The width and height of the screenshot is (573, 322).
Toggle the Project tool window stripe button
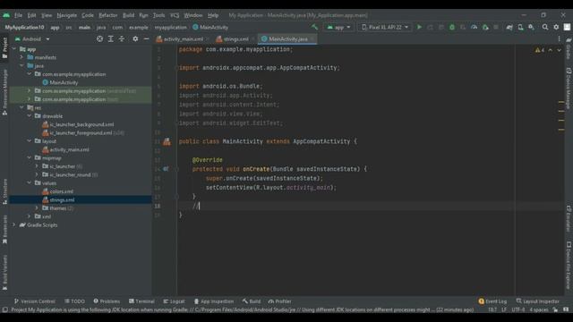point(4,47)
